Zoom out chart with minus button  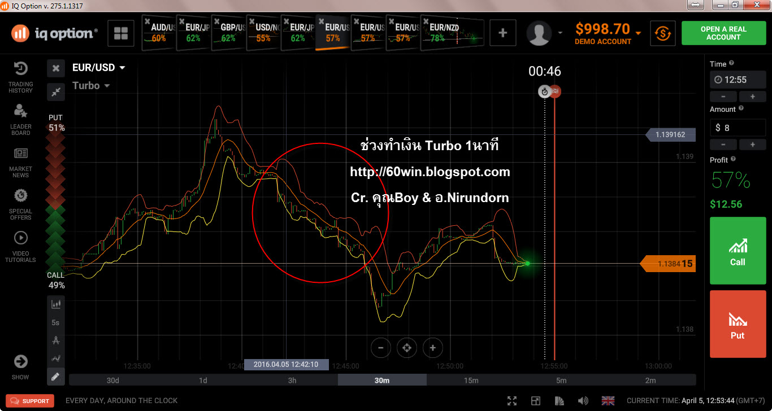click(x=381, y=348)
